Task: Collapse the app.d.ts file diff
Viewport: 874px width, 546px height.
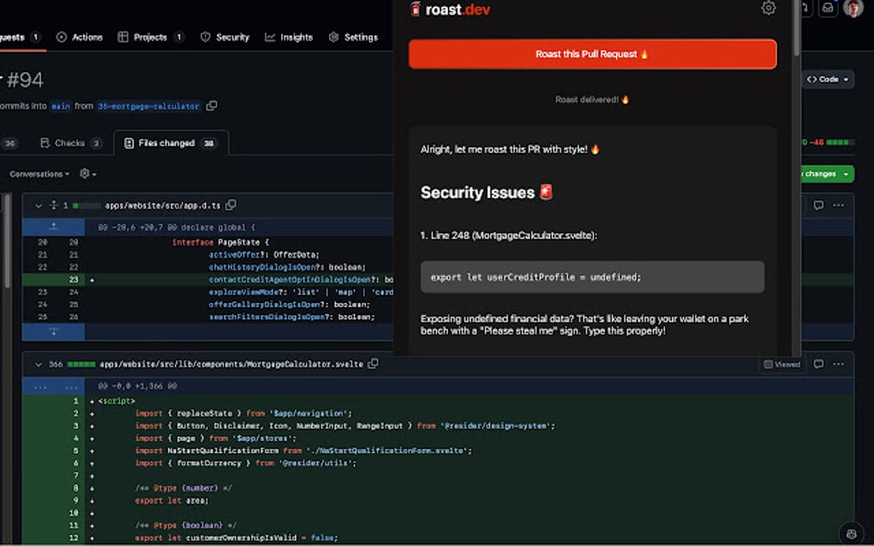Action: tap(38, 205)
